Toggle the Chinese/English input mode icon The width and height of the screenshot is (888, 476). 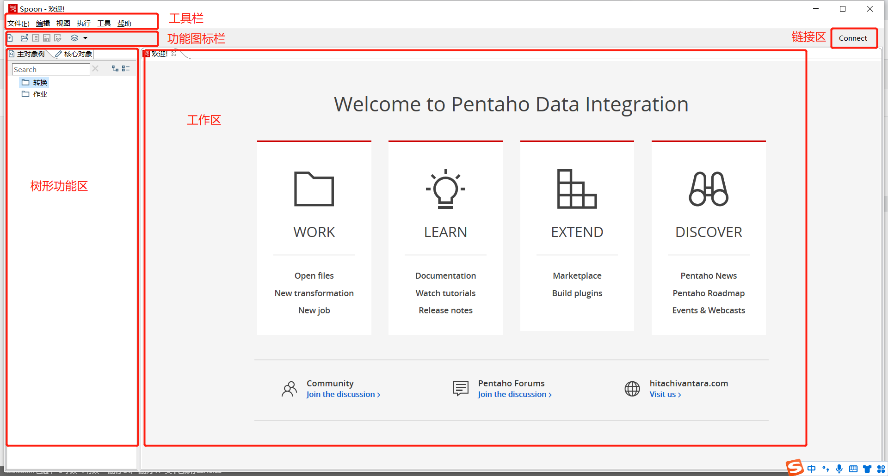(x=812, y=469)
